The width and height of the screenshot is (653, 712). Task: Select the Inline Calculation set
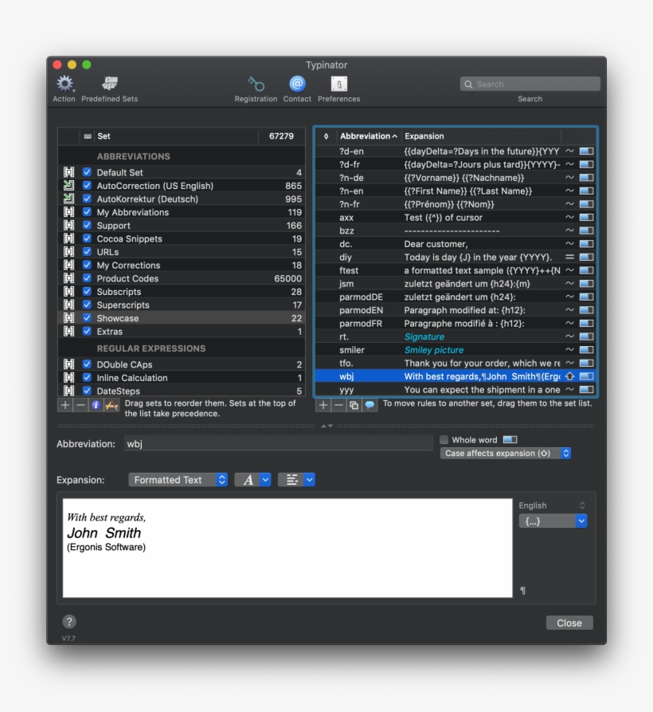pos(182,378)
